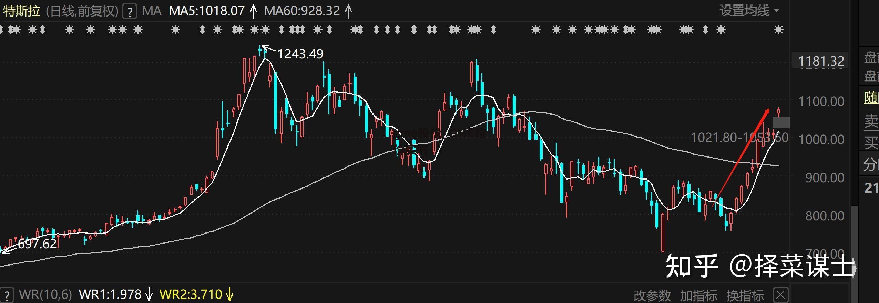The width and height of the screenshot is (879, 303).
Task: Click 换指标 to switch indicator
Action: (x=745, y=295)
